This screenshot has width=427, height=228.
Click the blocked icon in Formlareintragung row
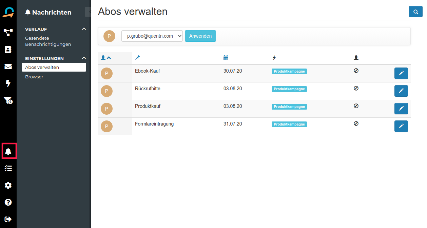356,123
